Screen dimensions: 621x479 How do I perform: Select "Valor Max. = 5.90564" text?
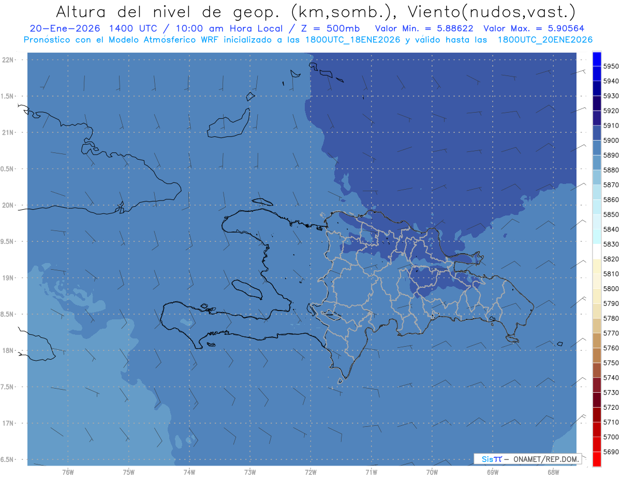[534, 28]
